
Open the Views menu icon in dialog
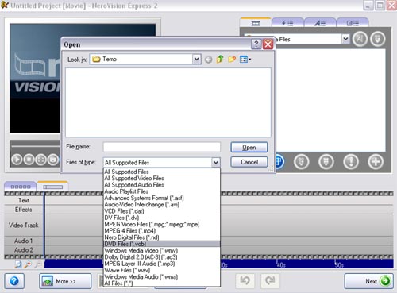click(245, 60)
